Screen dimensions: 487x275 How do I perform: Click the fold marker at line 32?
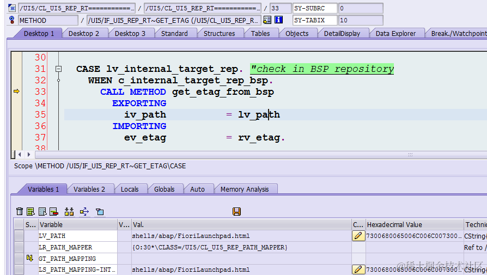(x=58, y=81)
